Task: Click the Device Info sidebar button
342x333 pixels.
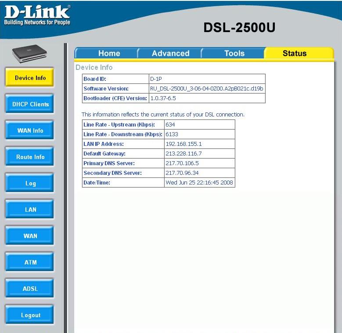Action: [29, 77]
